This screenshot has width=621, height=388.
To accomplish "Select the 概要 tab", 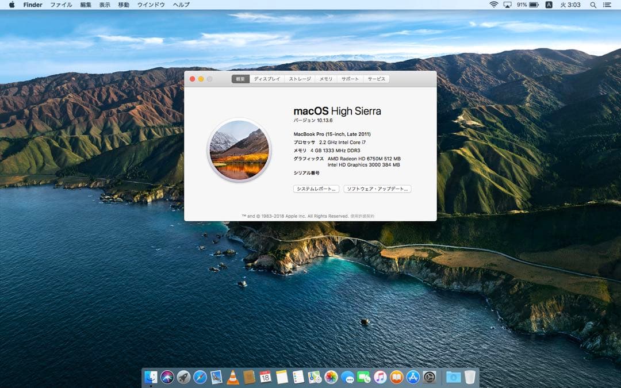I will pyautogui.click(x=240, y=79).
